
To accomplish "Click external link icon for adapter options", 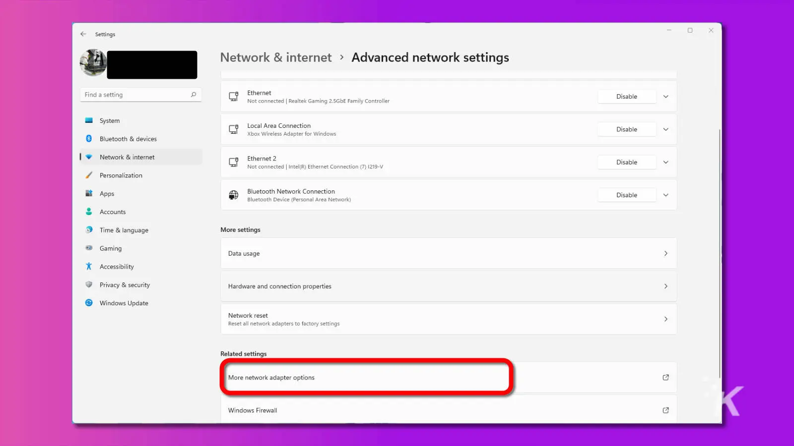I will click(x=666, y=378).
